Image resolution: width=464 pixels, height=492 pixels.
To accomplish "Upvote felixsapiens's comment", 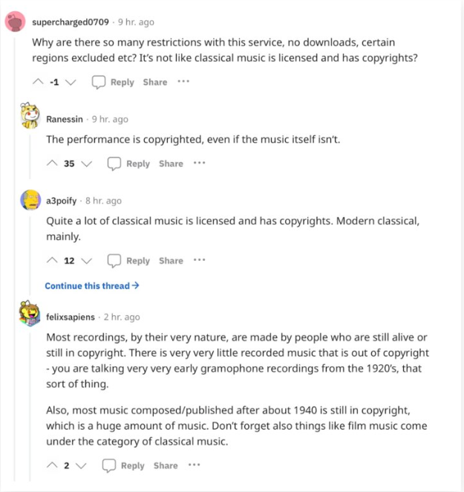I will [x=52, y=466].
